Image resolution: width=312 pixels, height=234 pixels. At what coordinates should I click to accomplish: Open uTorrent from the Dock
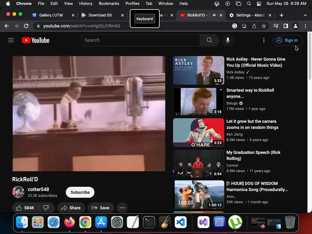point(235,222)
